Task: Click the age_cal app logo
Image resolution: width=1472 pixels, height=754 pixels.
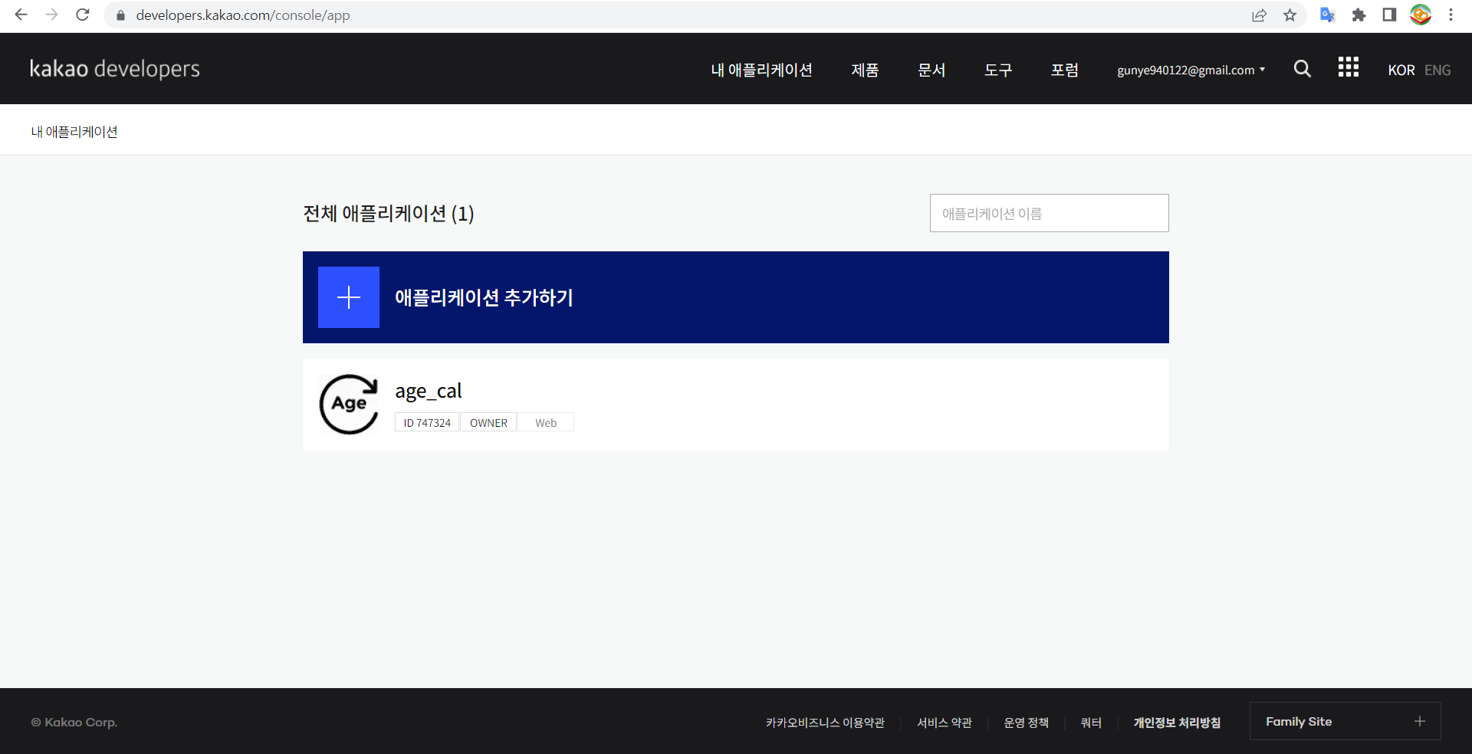Action: coord(349,405)
